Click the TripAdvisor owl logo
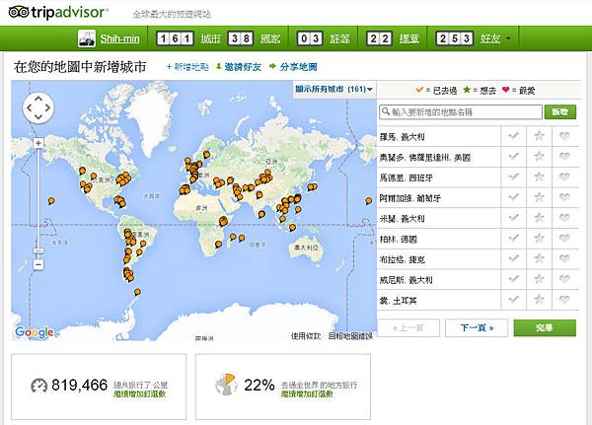This screenshot has width=592, height=425. click(x=19, y=12)
